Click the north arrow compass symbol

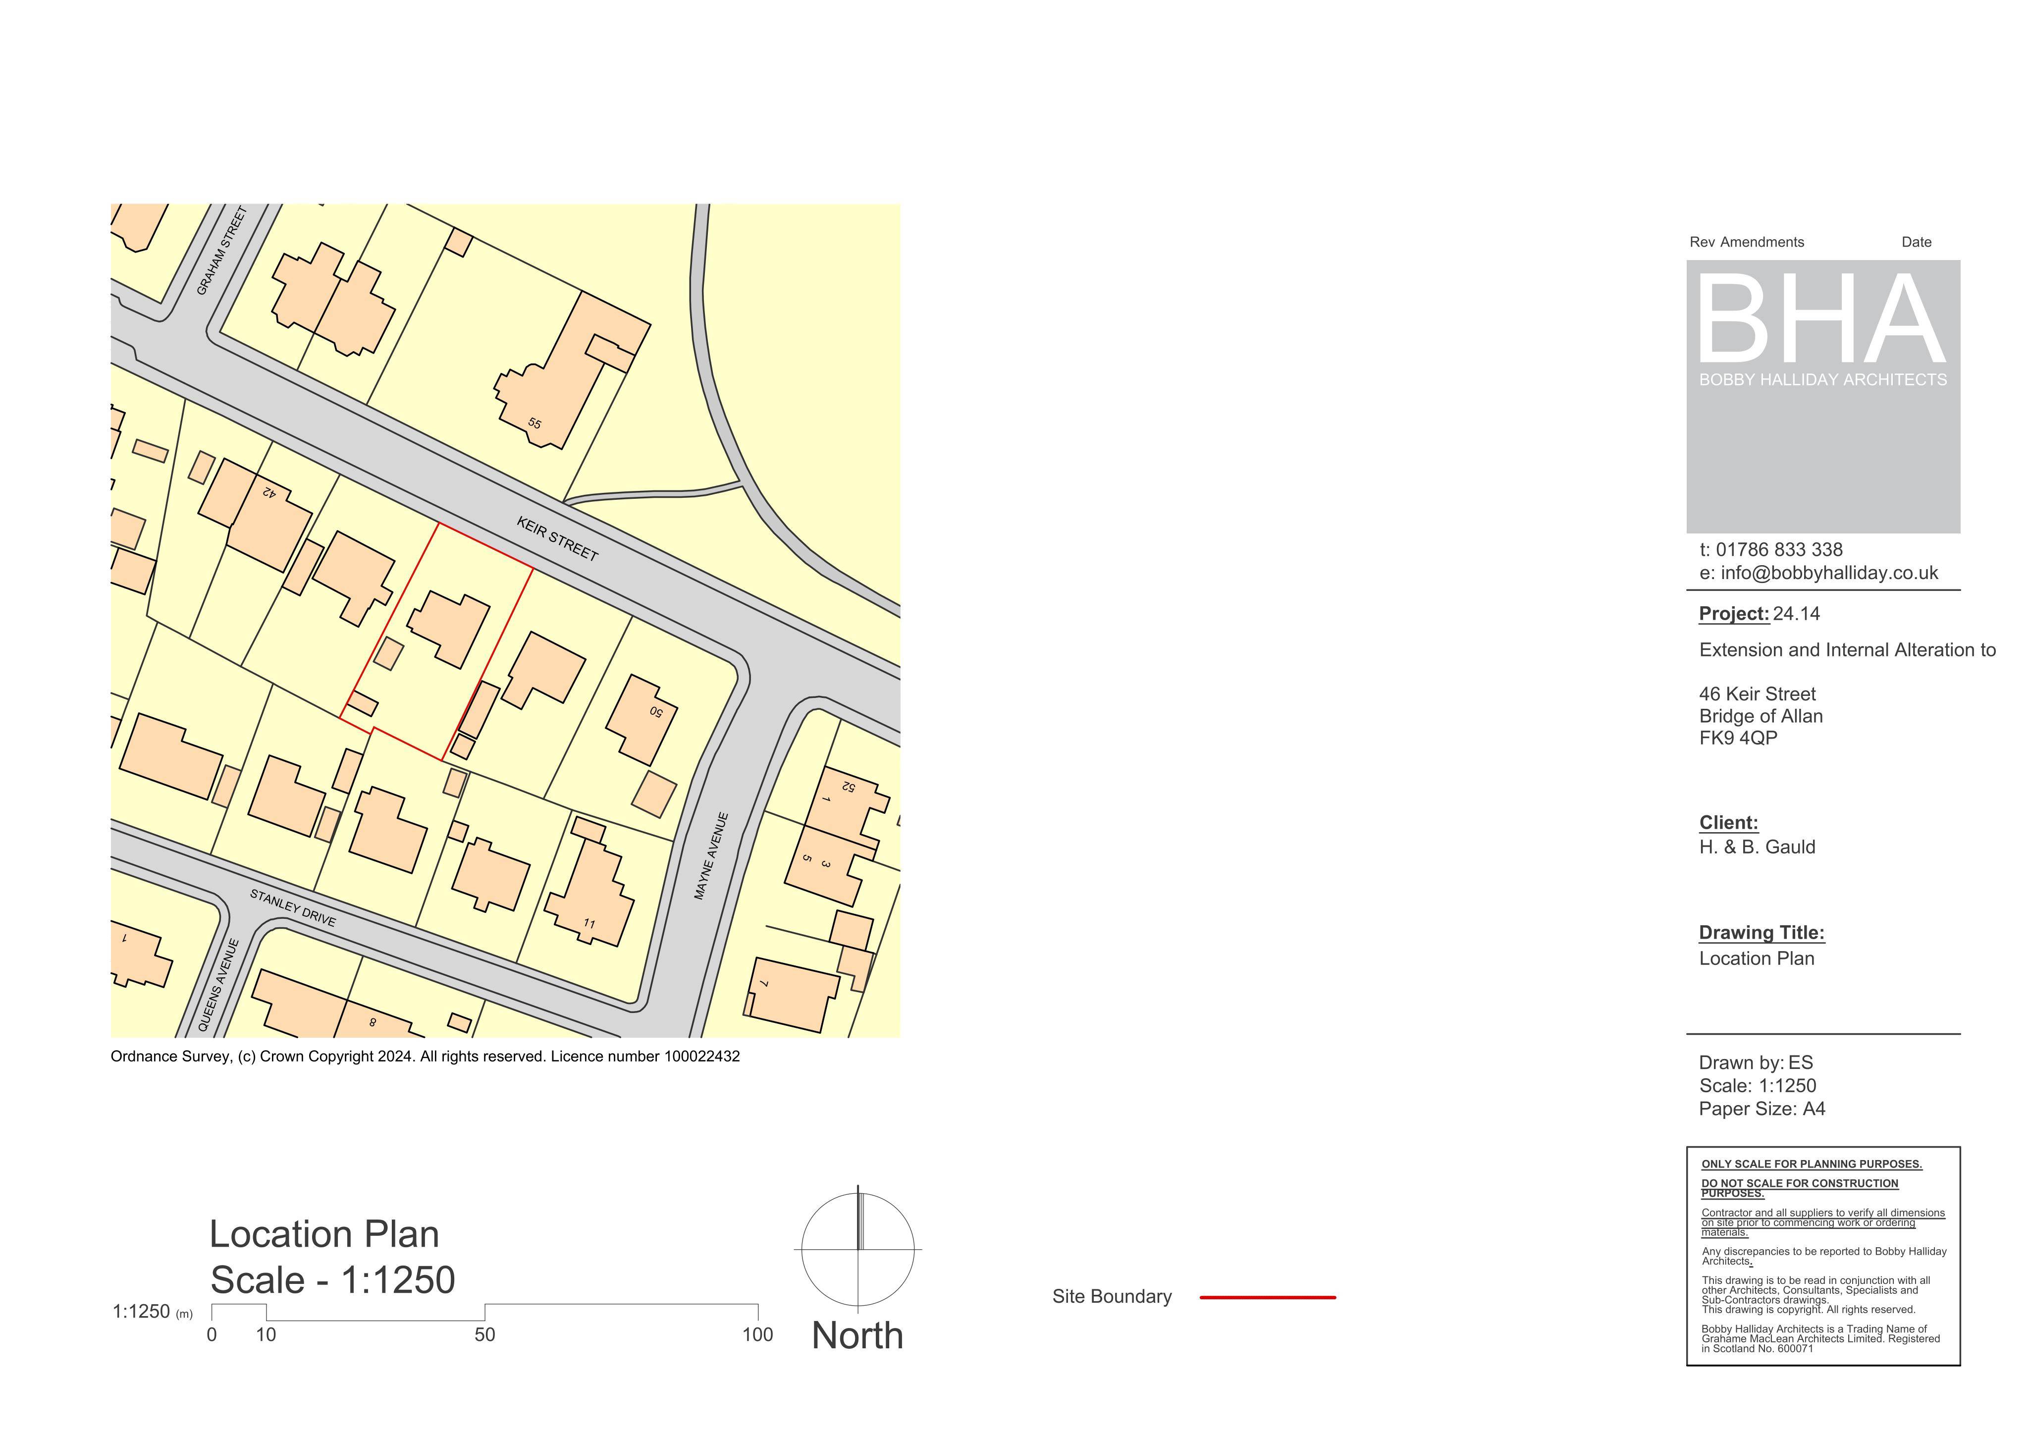tap(857, 1248)
